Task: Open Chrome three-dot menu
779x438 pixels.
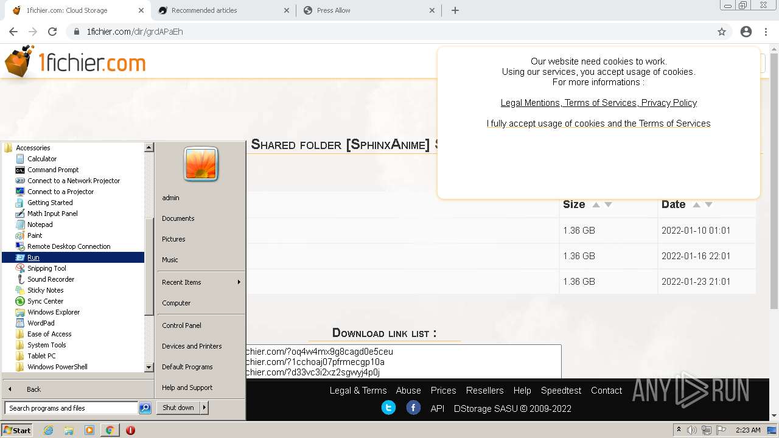Action: (766, 32)
